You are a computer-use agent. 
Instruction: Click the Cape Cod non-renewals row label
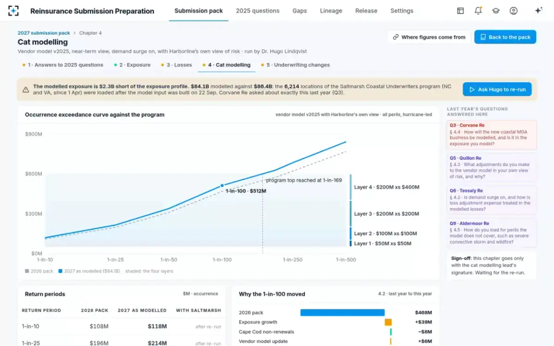(x=266, y=332)
